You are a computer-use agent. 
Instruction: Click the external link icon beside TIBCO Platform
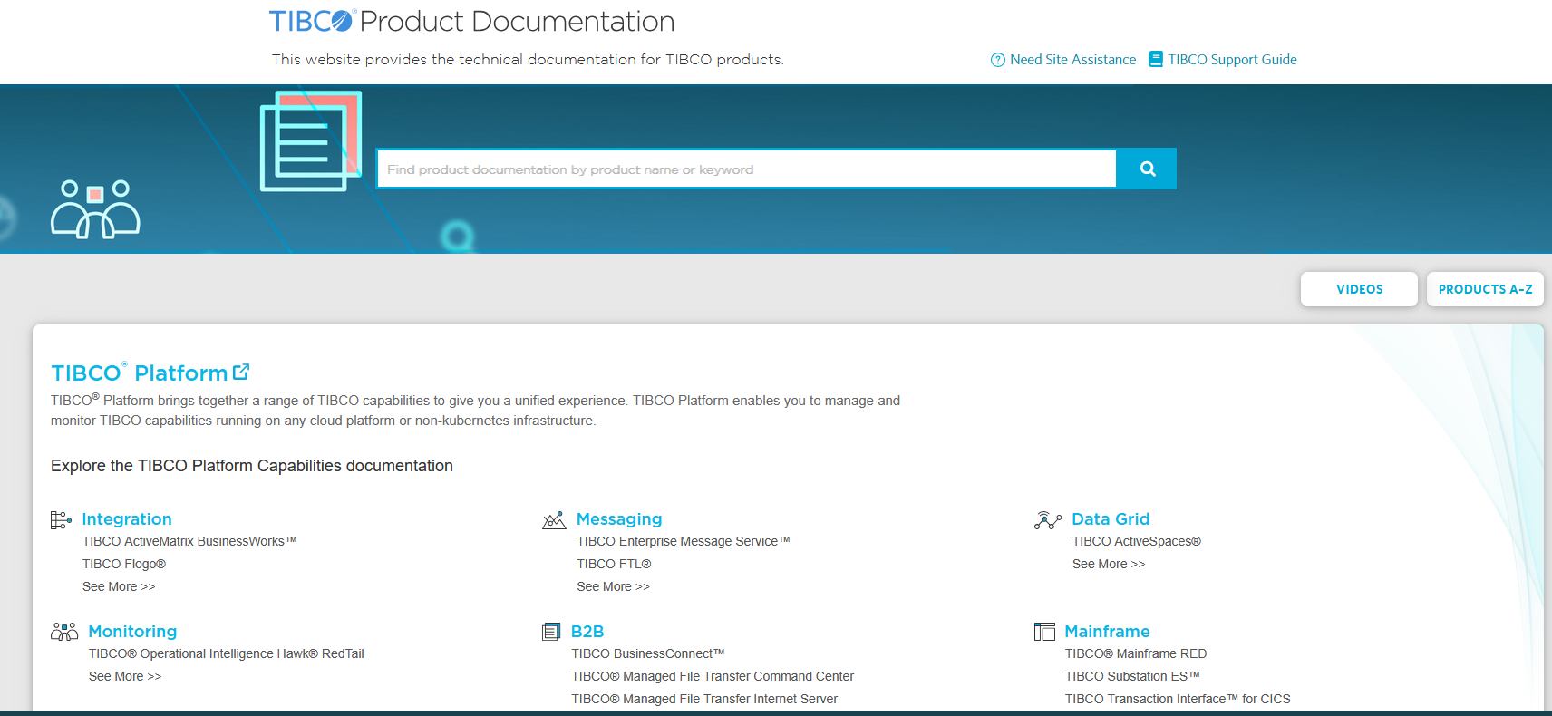(241, 372)
